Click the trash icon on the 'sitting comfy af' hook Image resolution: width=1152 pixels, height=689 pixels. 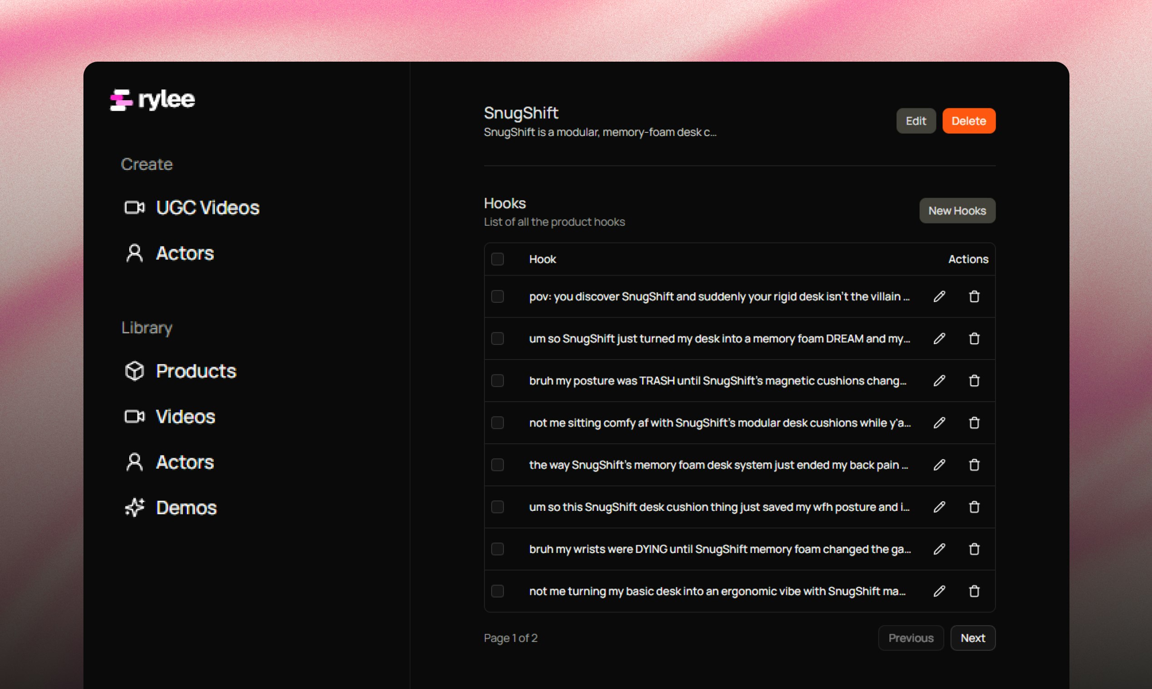click(x=974, y=422)
